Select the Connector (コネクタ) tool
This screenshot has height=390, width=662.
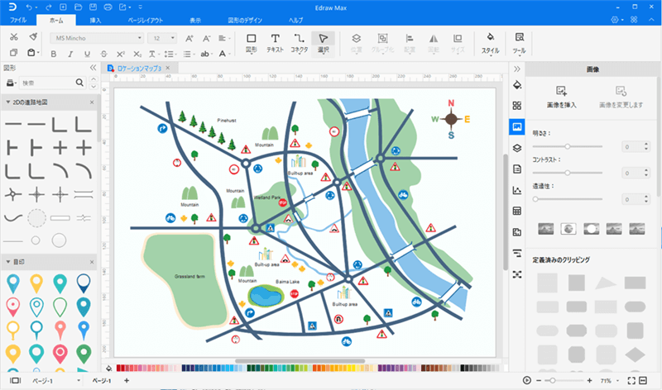point(299,42)
